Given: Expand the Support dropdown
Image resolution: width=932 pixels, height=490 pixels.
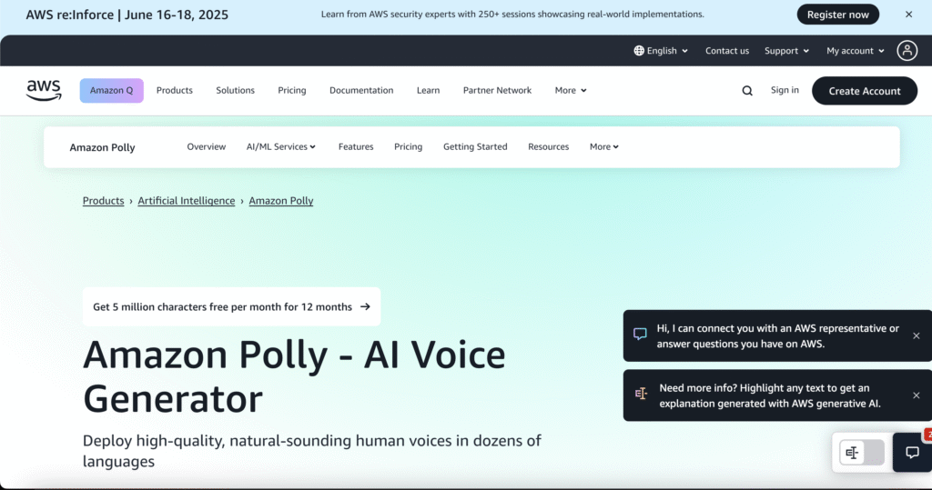Looking at the screenshot, I should (786, 51).
